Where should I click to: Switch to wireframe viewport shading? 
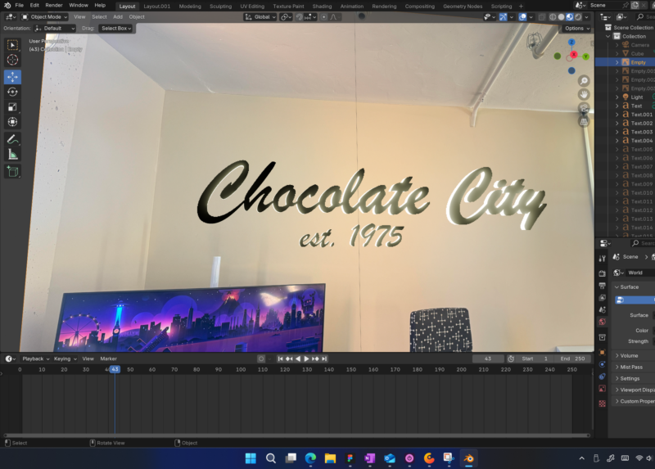tap(553, 17)
